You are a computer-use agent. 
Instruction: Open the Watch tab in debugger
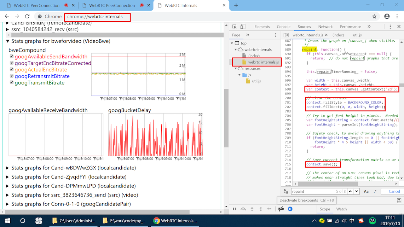341,209
